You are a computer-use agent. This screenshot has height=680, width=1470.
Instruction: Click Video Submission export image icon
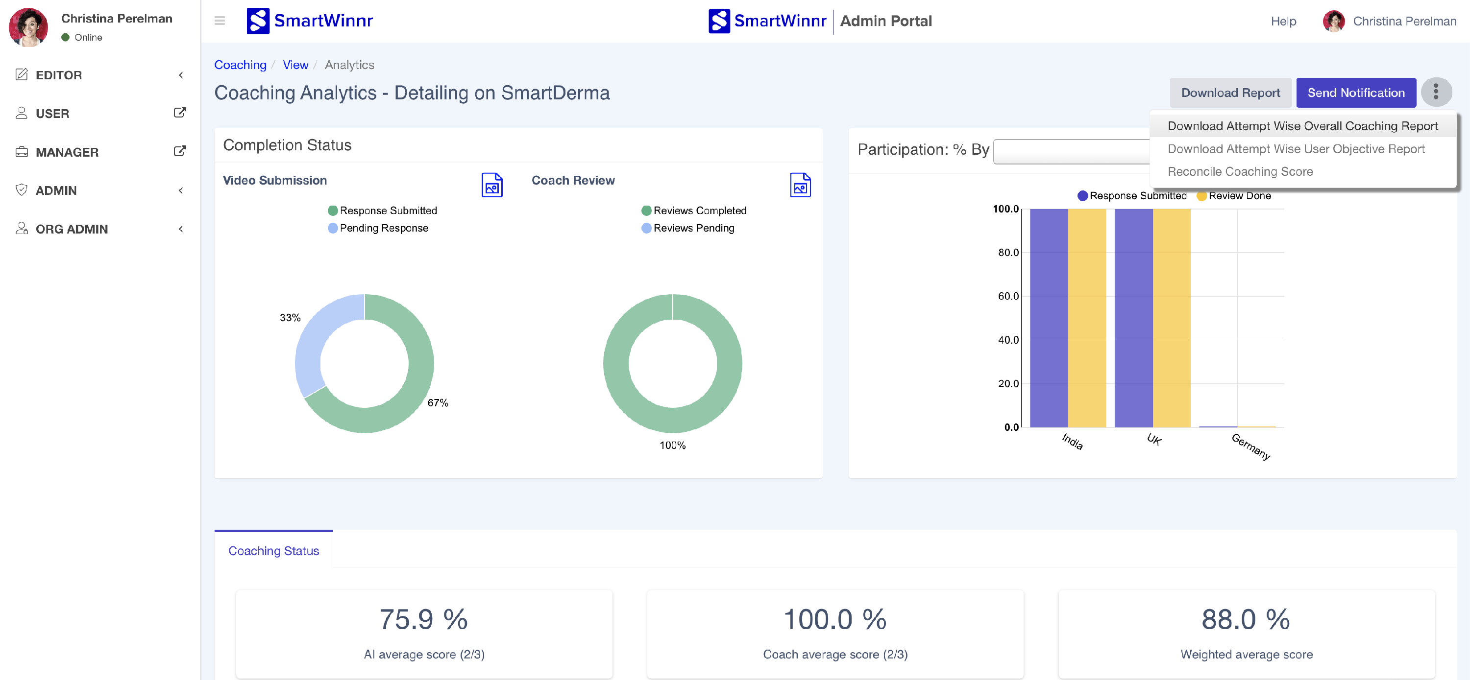(492, 185)
